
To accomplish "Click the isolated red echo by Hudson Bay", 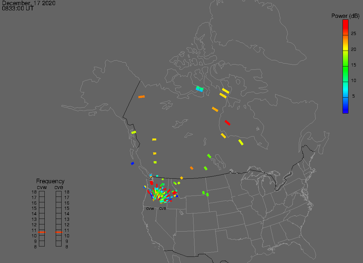I will pos(227,123).
